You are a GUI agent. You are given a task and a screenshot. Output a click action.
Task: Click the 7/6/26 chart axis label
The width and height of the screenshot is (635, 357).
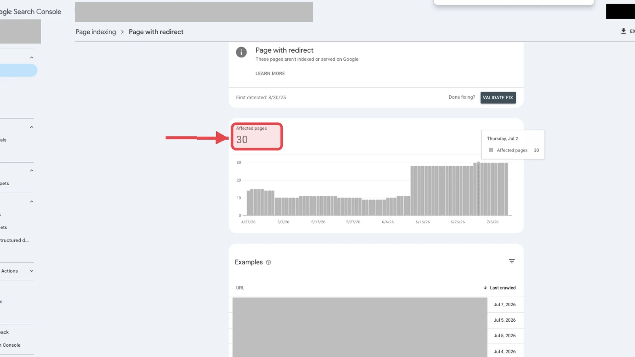[x=493, y=222]
